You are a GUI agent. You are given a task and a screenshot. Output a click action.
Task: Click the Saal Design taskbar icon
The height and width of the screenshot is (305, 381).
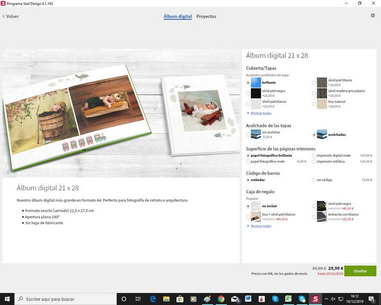tap(315, 299)
